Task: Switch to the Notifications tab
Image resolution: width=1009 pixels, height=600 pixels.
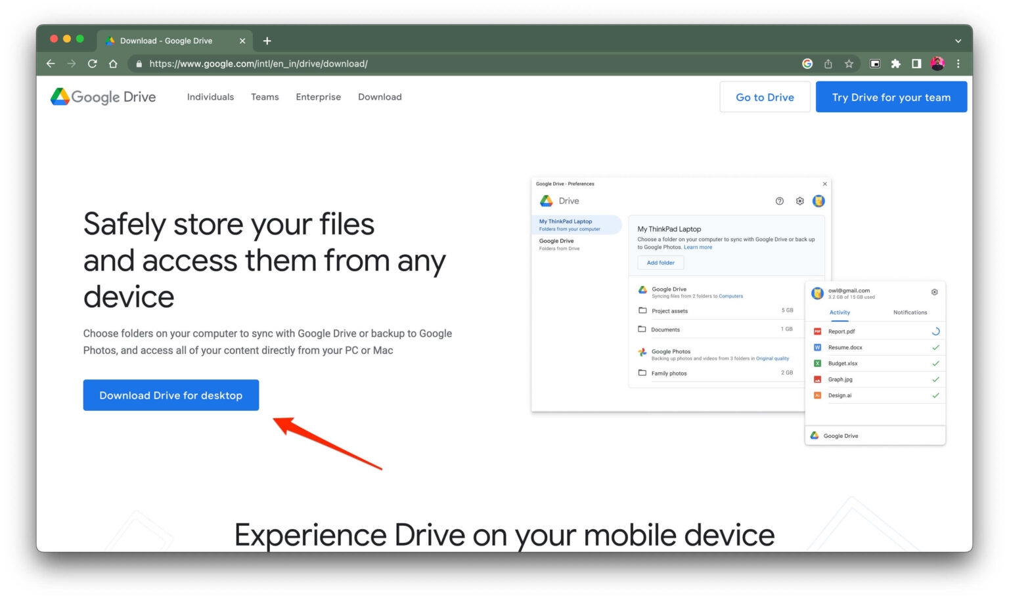Action: pos(909,312)
